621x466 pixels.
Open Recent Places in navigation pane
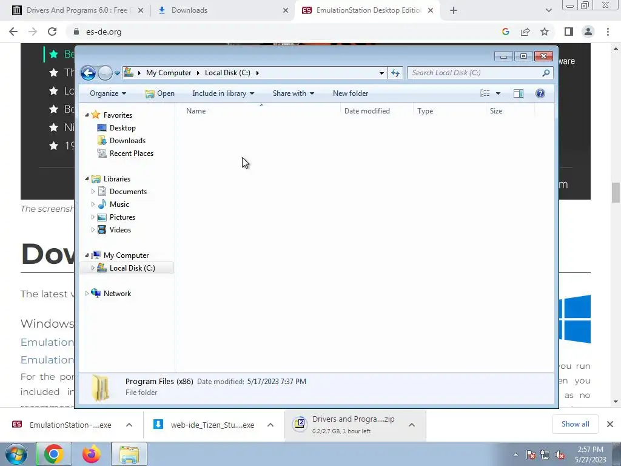pyautogui.click(x=132, y=154)
